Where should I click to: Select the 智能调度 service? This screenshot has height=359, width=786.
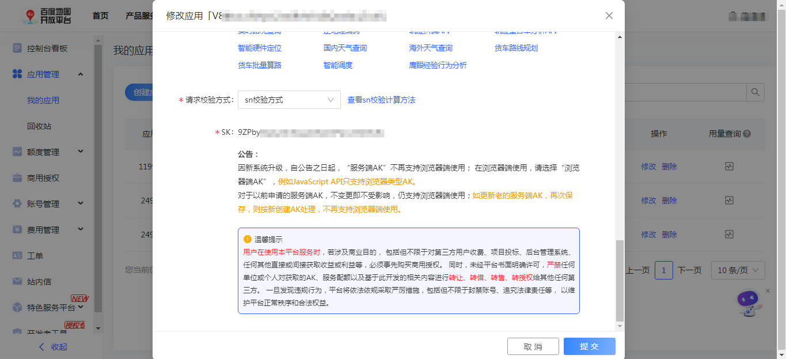tap(337, 65)
